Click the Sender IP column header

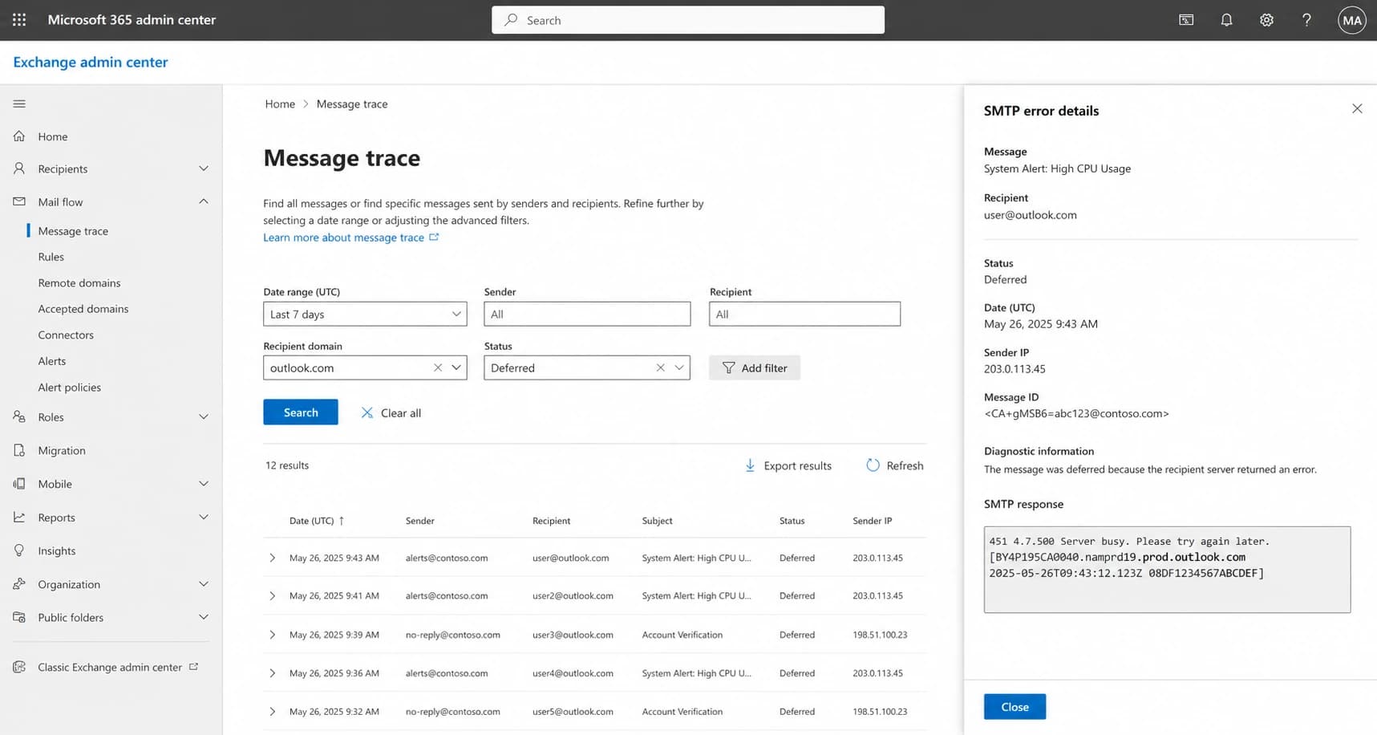[873, 521]
